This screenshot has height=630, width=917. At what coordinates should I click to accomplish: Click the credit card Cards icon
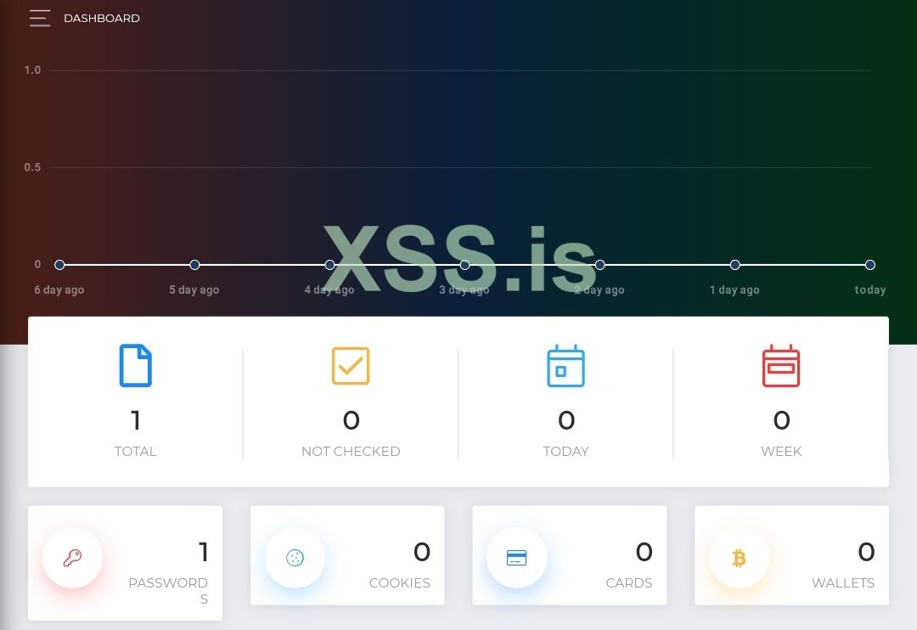517,558
